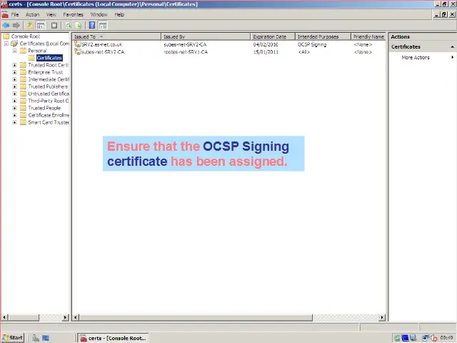Collapse the Personal folder node

[14, 51]
